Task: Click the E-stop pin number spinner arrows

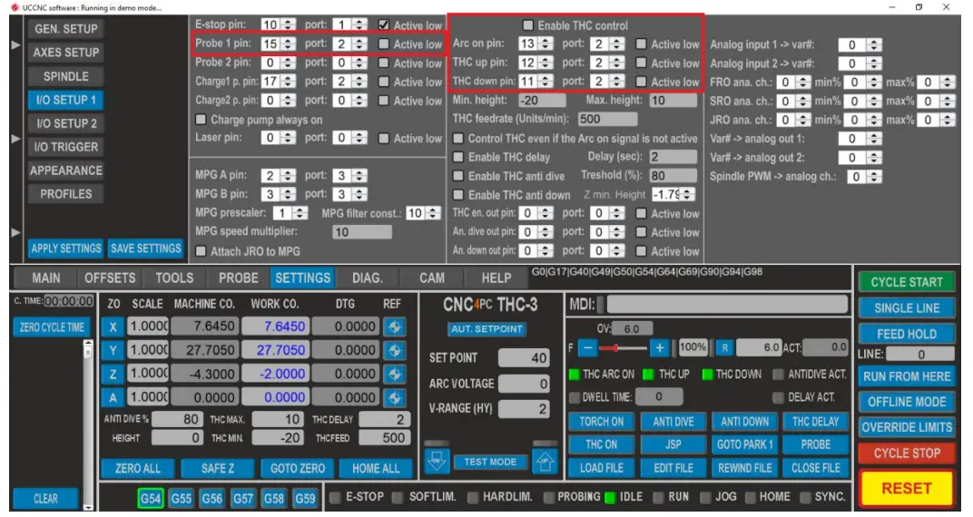Action: (288, 24)
